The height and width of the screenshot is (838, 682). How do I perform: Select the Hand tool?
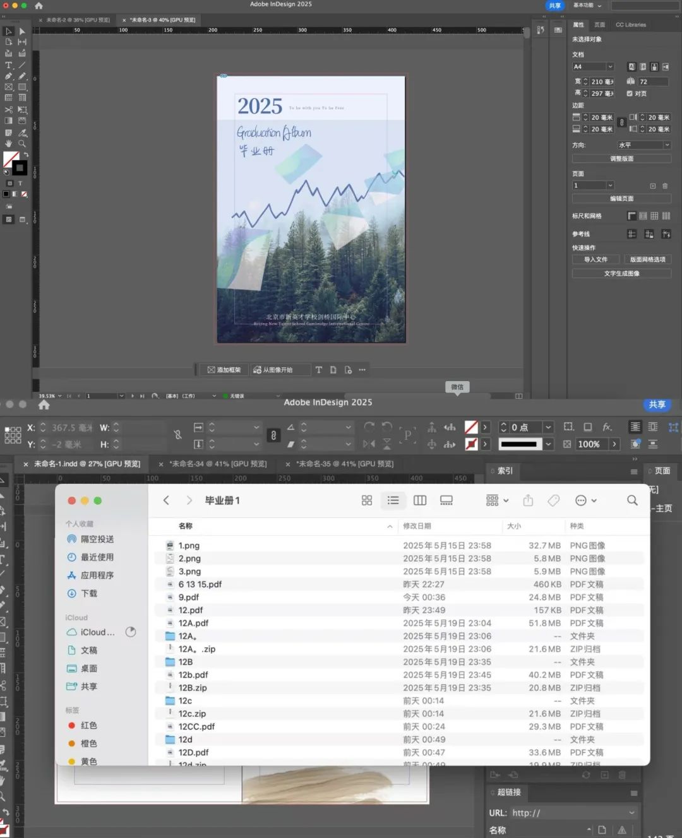(x=9, y=143)
